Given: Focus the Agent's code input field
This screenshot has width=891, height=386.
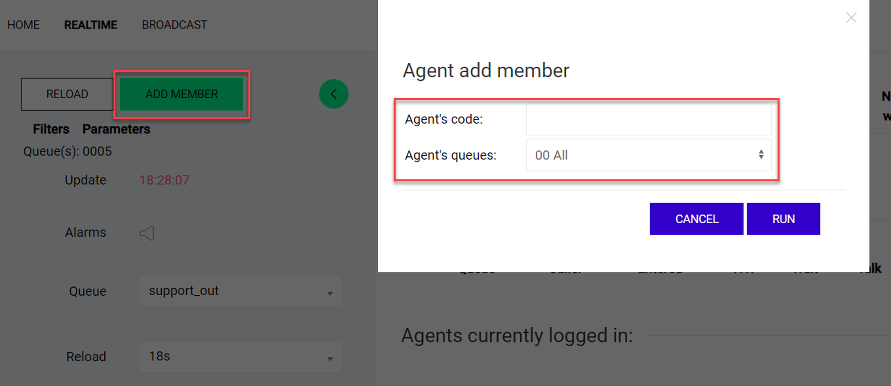Looking at the screenshot, I should point(648,119).
